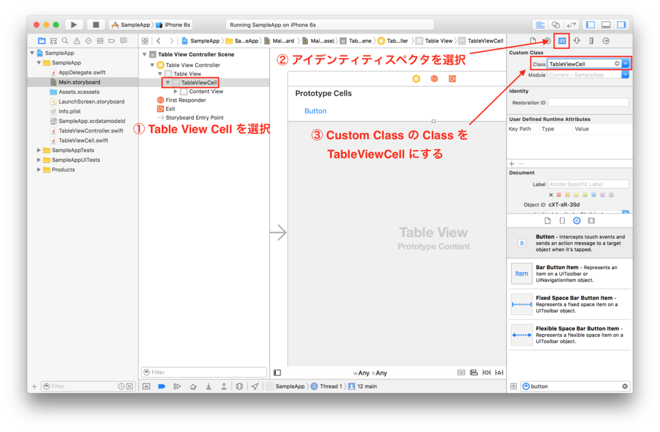This screenshot has height=432, width=660.
Task: Show the File Template library
Action: pyautogui.click(x=548, y=221)
